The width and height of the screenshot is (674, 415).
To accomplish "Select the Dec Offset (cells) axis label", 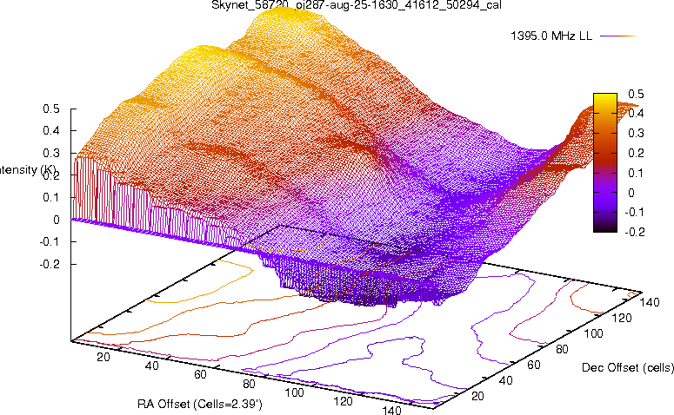I will tap(628, 367).
